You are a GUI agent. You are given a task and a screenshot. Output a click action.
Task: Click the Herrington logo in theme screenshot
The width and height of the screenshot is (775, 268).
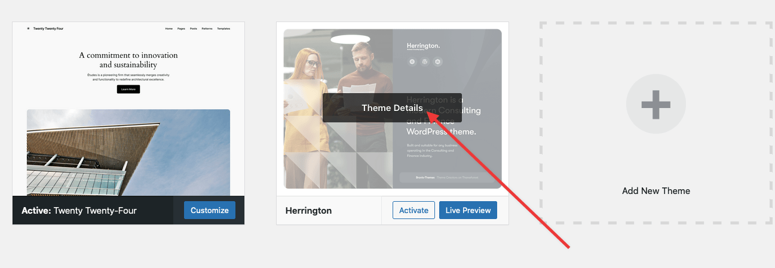[x=423, y=46]
